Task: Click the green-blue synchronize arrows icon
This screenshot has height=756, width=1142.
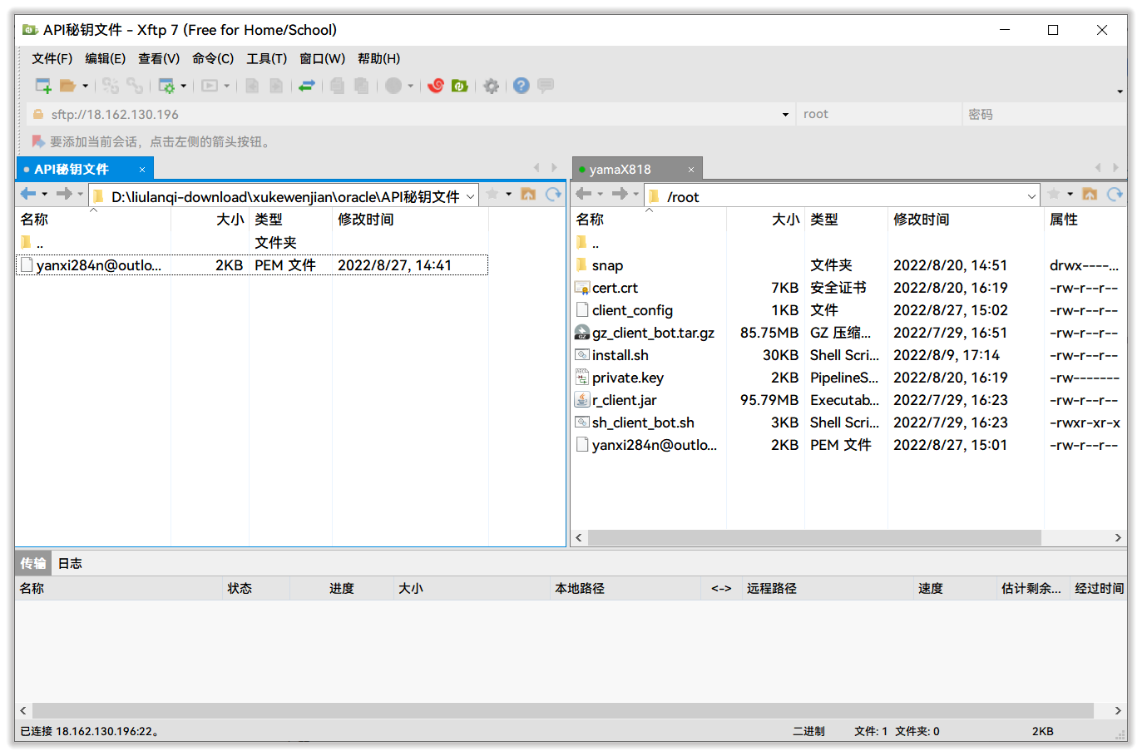Action: 307,86
